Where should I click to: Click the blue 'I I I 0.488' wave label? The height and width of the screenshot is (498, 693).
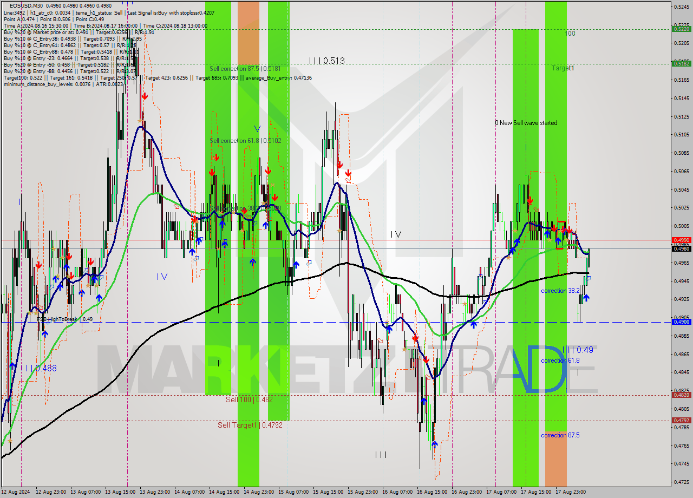point(39,368)
